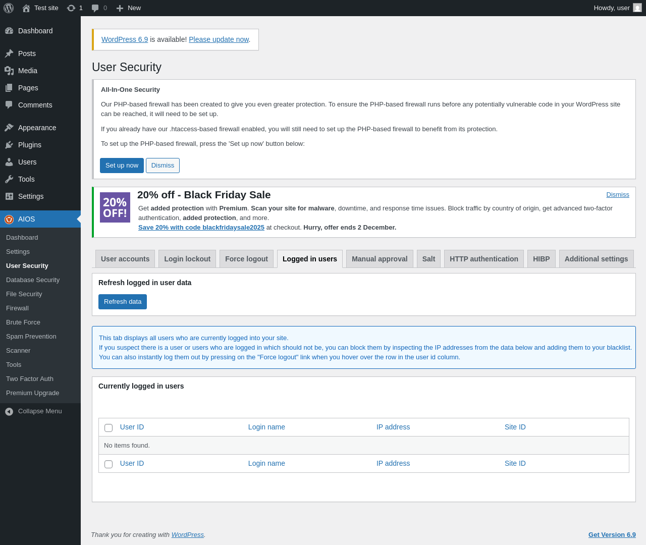Open Brute Force submenu item
The image size is (646, 545).
point(40,322)
